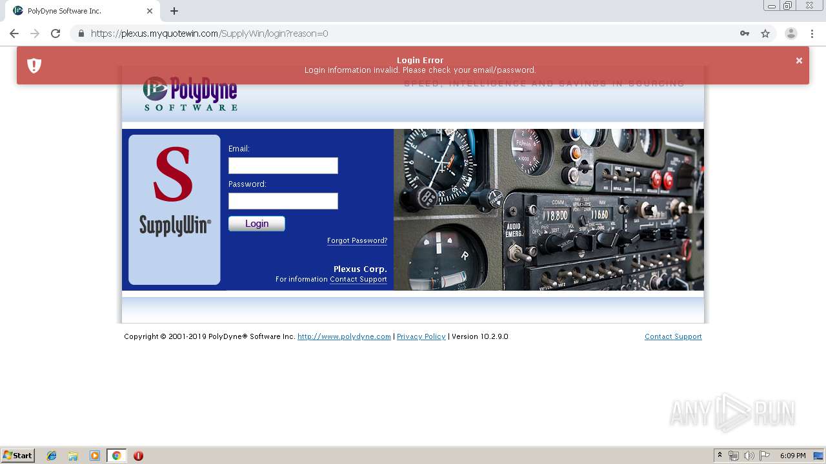
Task: Open the red Opera-style taskbar icon
Action: (x=138, y=456)
